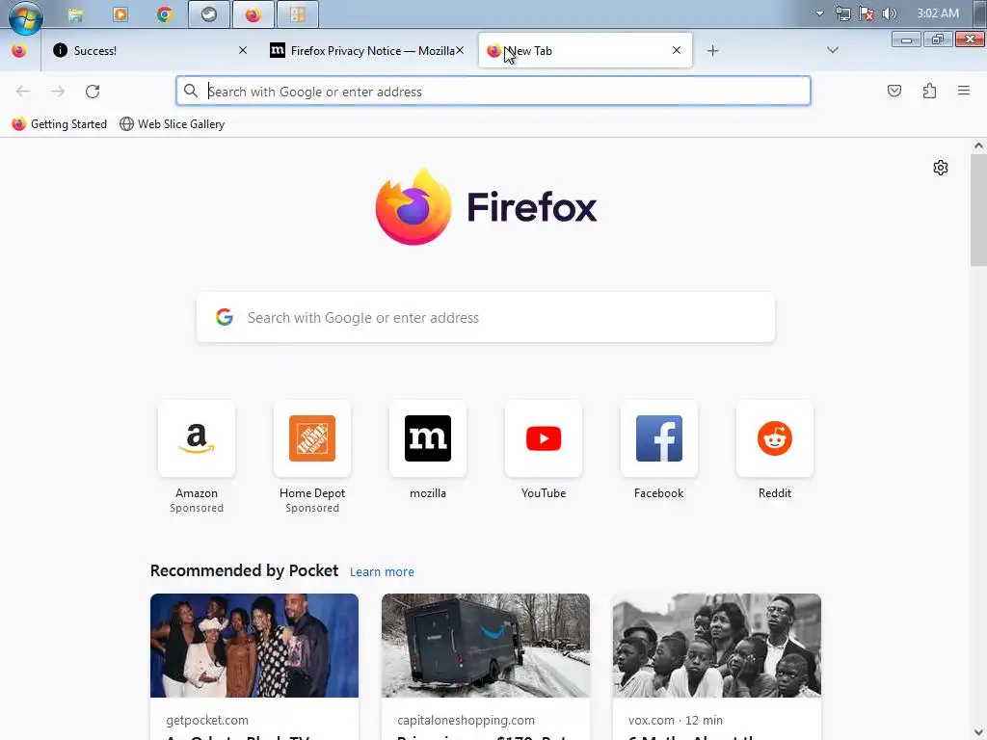Click the volume speaker tray icon
The image size is (987, 740).
889,13
